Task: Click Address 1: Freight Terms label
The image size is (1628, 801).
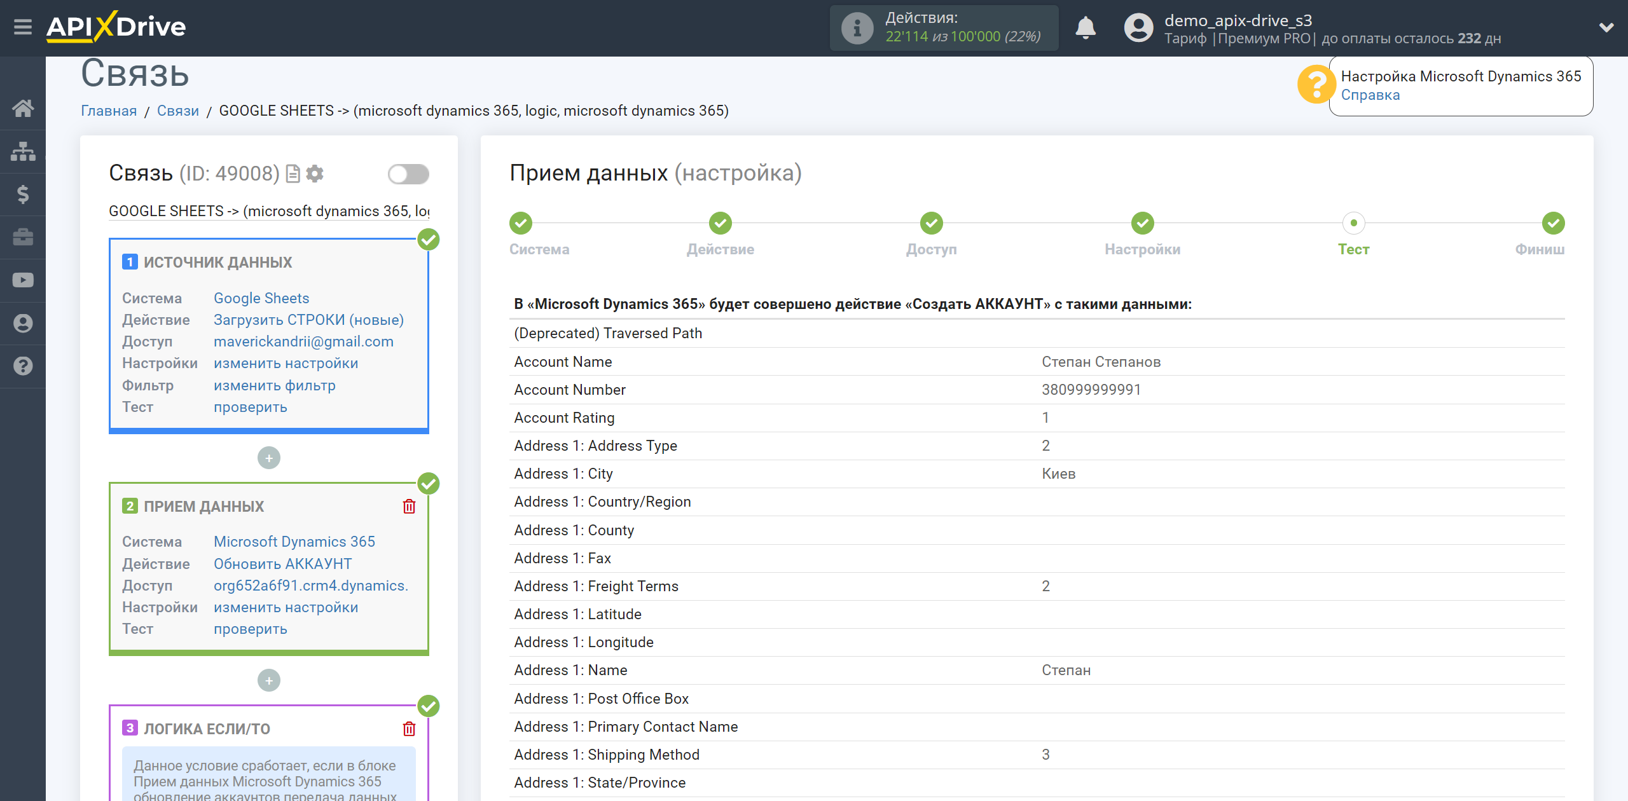Action: coord(596,586)
